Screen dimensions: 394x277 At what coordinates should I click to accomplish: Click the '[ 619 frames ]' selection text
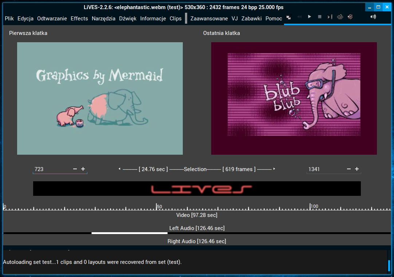239,169
